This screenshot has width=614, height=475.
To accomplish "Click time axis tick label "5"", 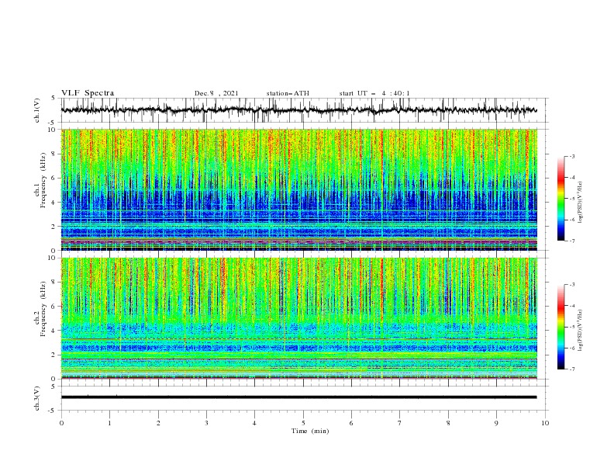I will (303, 423).
